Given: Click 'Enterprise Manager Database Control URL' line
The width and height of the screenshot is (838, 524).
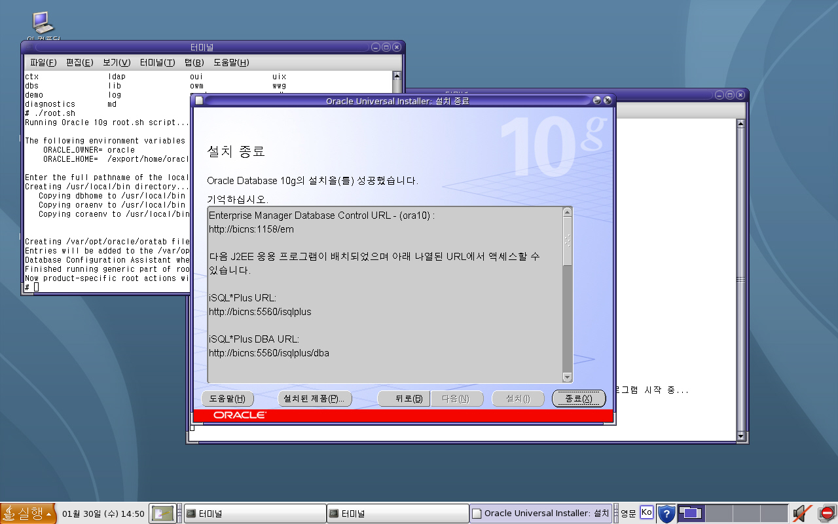Looking at the screenshot, I should pos(322,215).
